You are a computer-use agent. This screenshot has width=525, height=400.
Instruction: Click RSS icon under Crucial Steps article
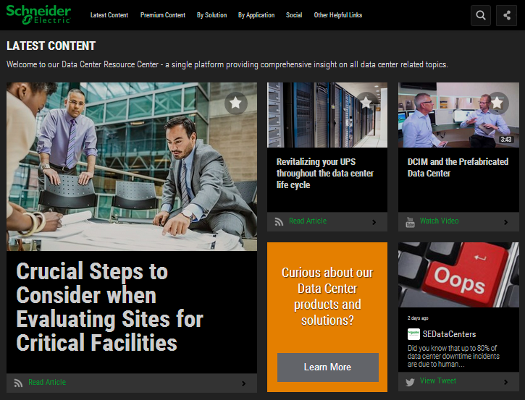click(x=18, y=383)
